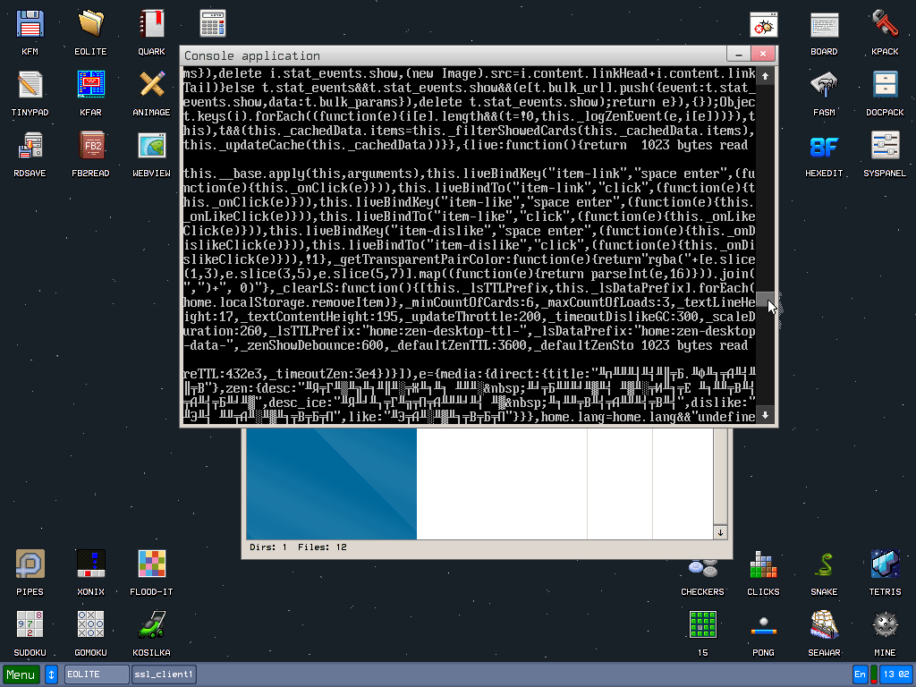Click the minimize-all arrows button beside Menu
This screenshot has width=916, height=687.
[51, 674]
